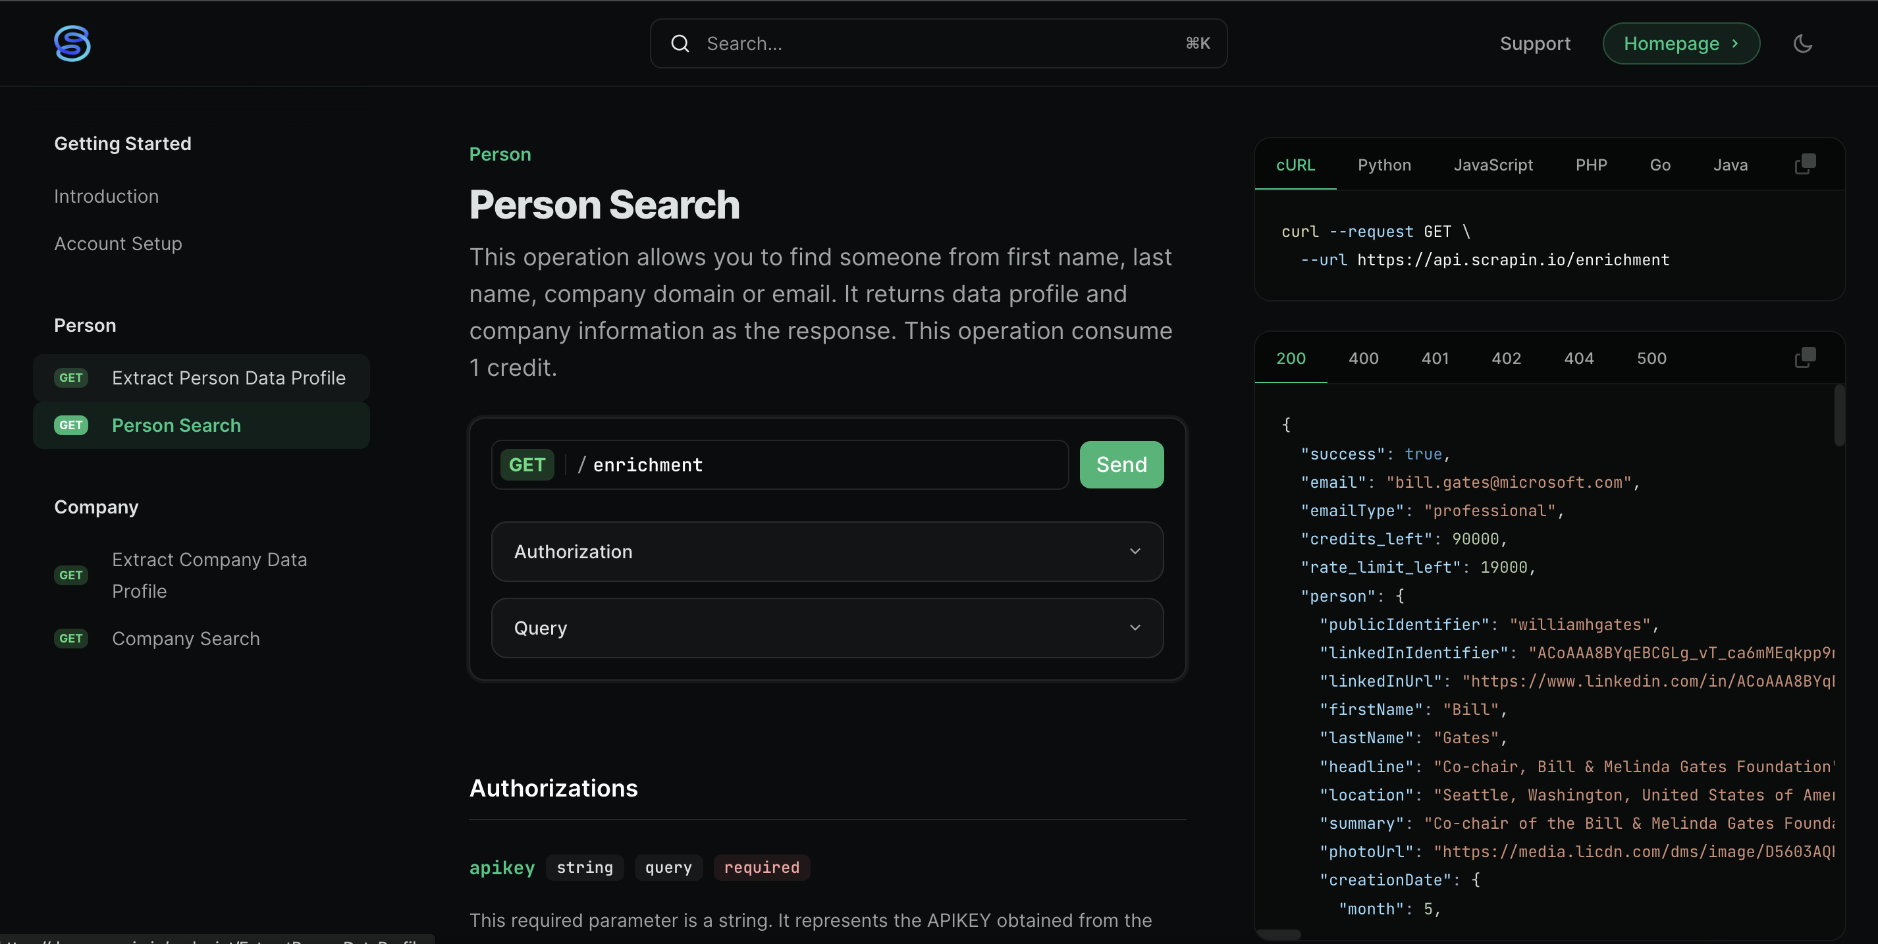Click the chevron in Homepage button
The width and height of the screenshot is (1878, 944).
click(1735, 43)
